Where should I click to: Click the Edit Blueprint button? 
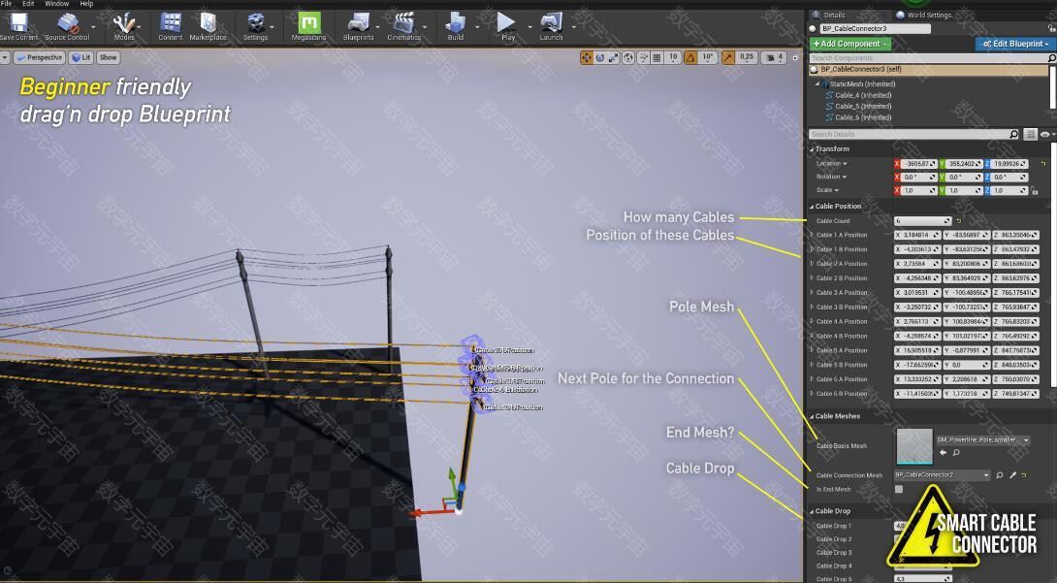(1016, 44)
